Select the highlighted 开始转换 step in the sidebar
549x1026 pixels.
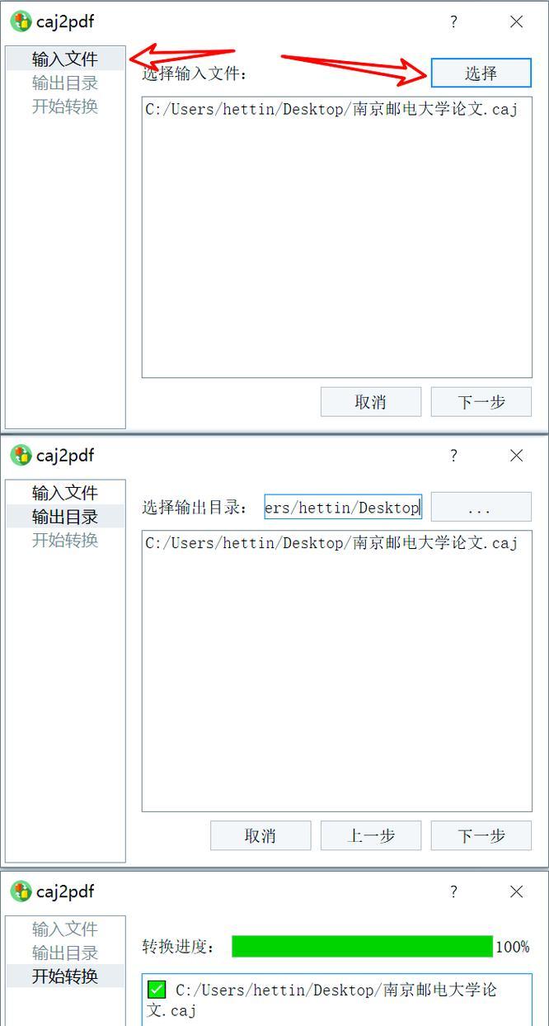tap(65, 976)
